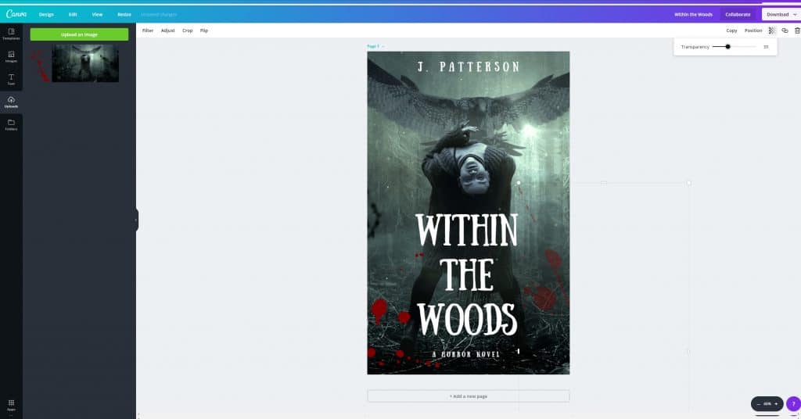Click the green Upload an image button
The width and height of the screenshot is (801, 419).
(79, 34)
